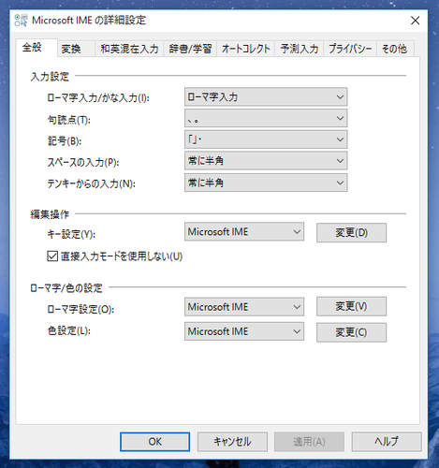
Task: Click the ヘルプ button
Action: [387, 442]
